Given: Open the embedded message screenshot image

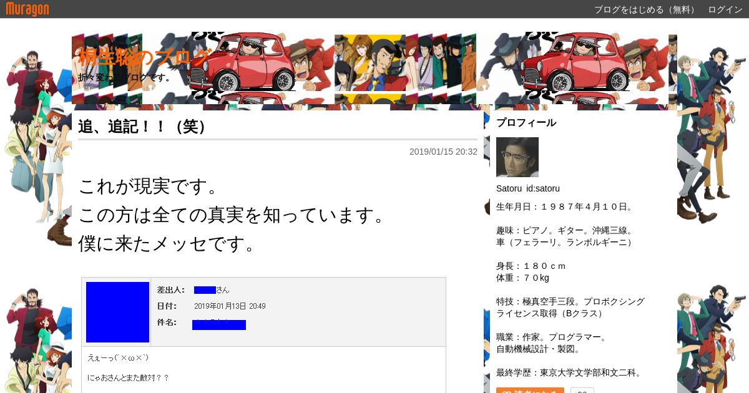Looking at the screenshot, I should [x=263, y=335].
